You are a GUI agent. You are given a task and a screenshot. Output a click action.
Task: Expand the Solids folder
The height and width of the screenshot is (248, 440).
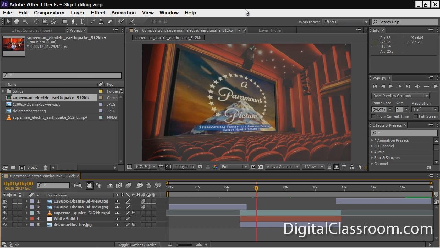point(3,91)
